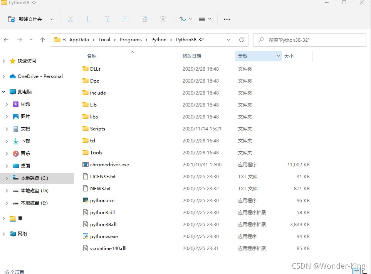Screen dimensions: 371x274
Task: Open the see more menu
Action: pos(227,19)
